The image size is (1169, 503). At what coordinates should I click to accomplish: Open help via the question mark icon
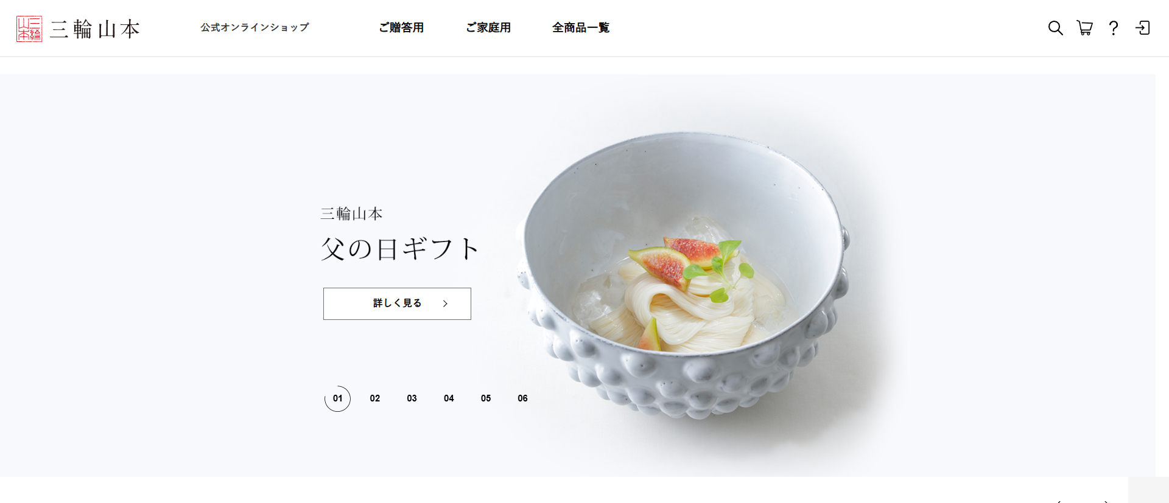(1114, 28)
